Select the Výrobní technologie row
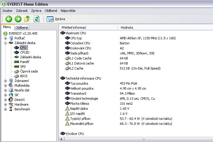213x142 pixels. [110, 99]
